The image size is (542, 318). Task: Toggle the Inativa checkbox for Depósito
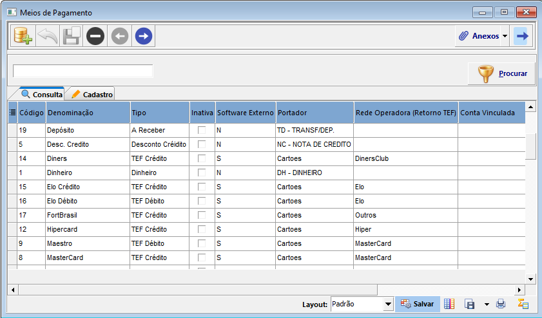202,130
